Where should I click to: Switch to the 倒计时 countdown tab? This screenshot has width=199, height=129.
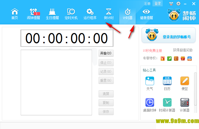(x=109, y=14)
